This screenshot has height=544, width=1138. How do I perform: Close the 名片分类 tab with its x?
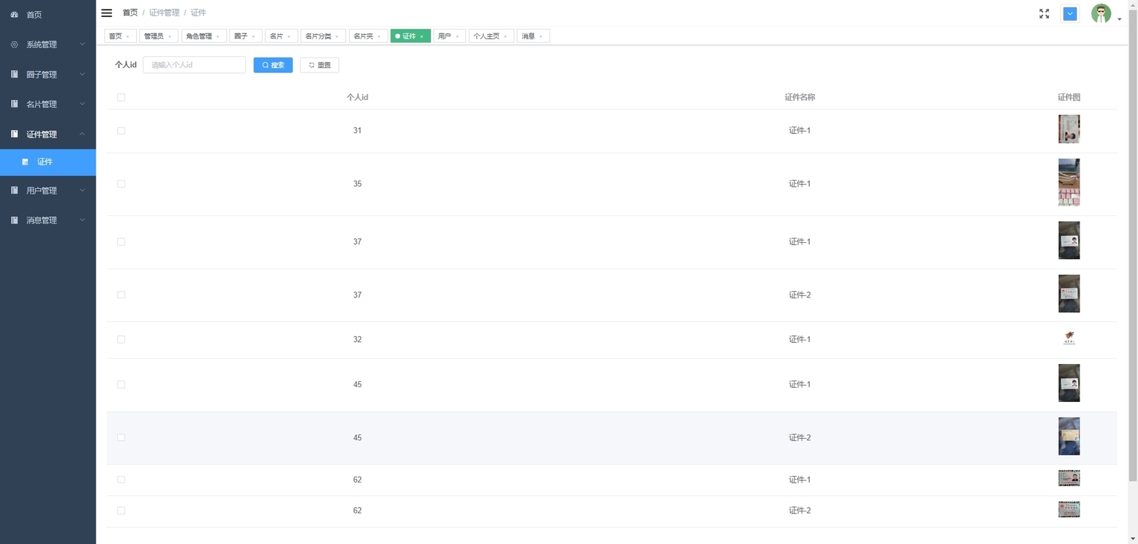[x=337, y=36]
